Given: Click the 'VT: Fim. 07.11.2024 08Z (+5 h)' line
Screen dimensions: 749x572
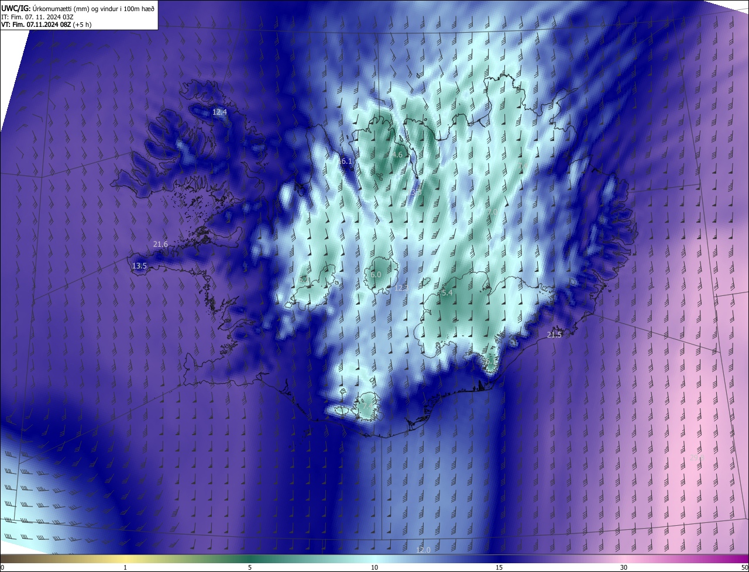Looking at the screenshot, I should click(x=46, y=25).
